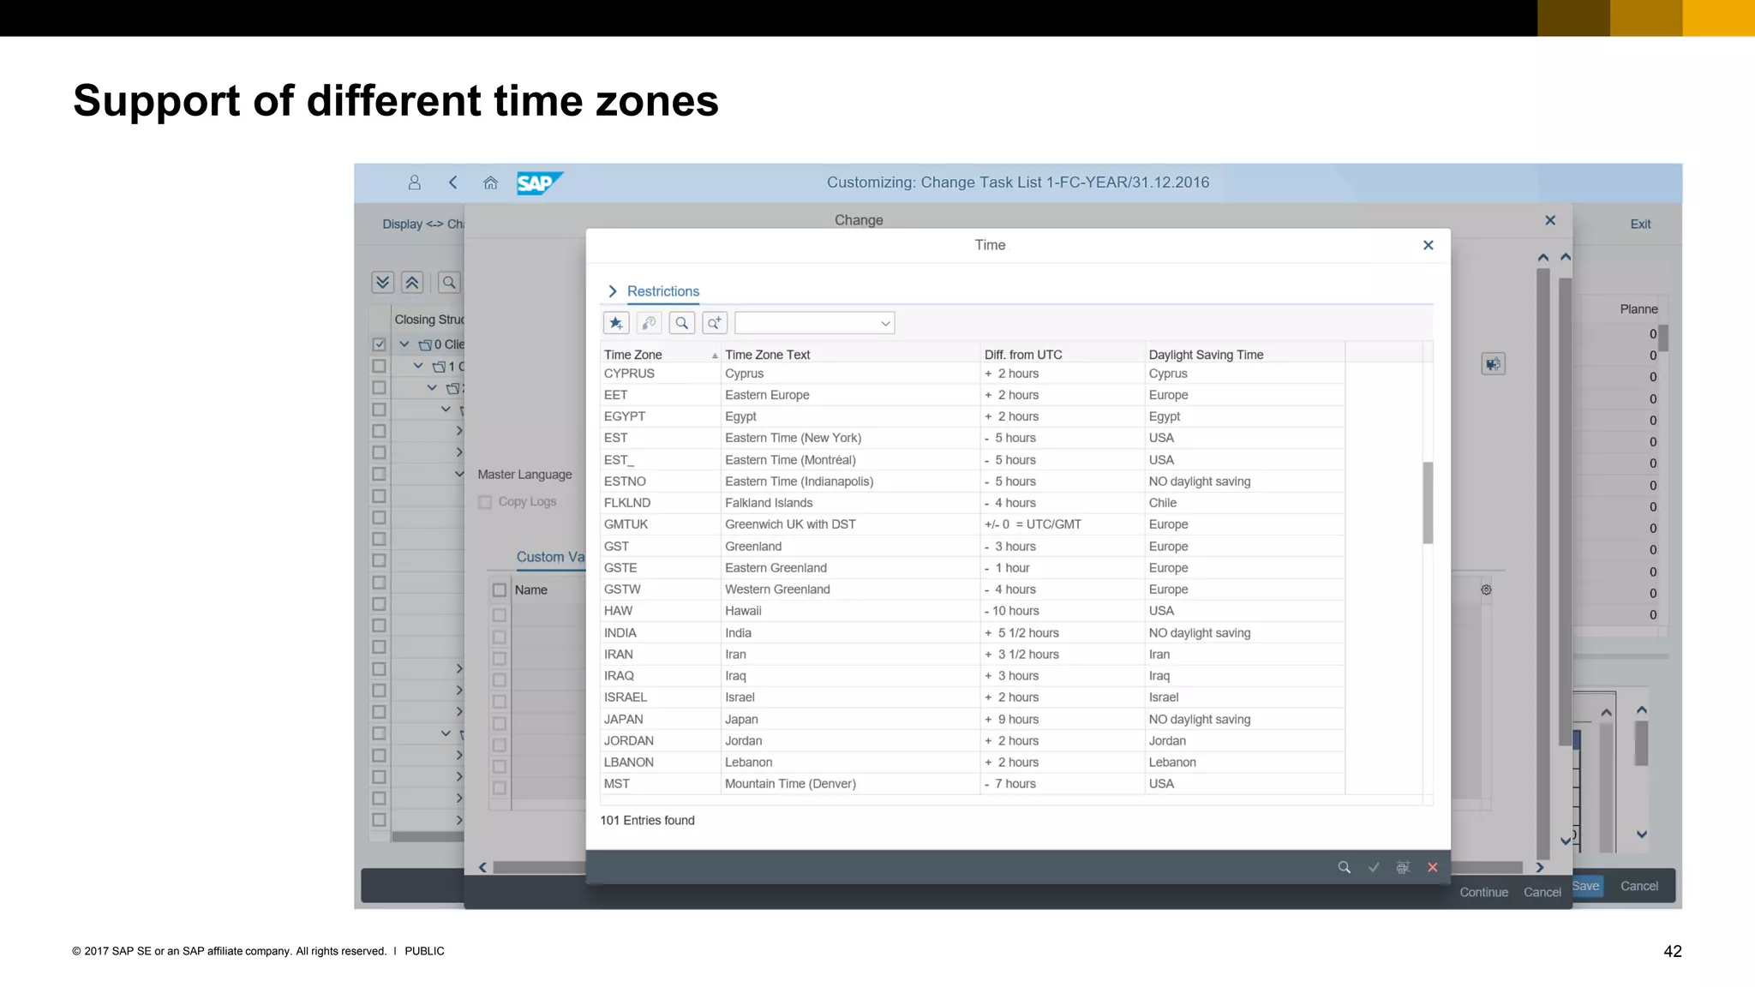Image resolution: width=1755 pixels, height=987 pixels.
Task: Expand all nodes with double-down arrow
Action: click(x=383, y=282)
